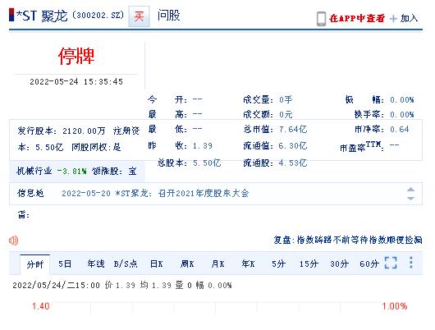Click the 1.00% axis label
The width and height of the screenshot is (435, 330).
click(x=395, y=306)
